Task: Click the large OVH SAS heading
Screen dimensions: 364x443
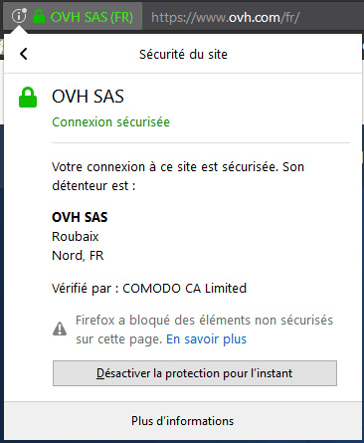Action: pyautogui.click(x=88, y=97)
